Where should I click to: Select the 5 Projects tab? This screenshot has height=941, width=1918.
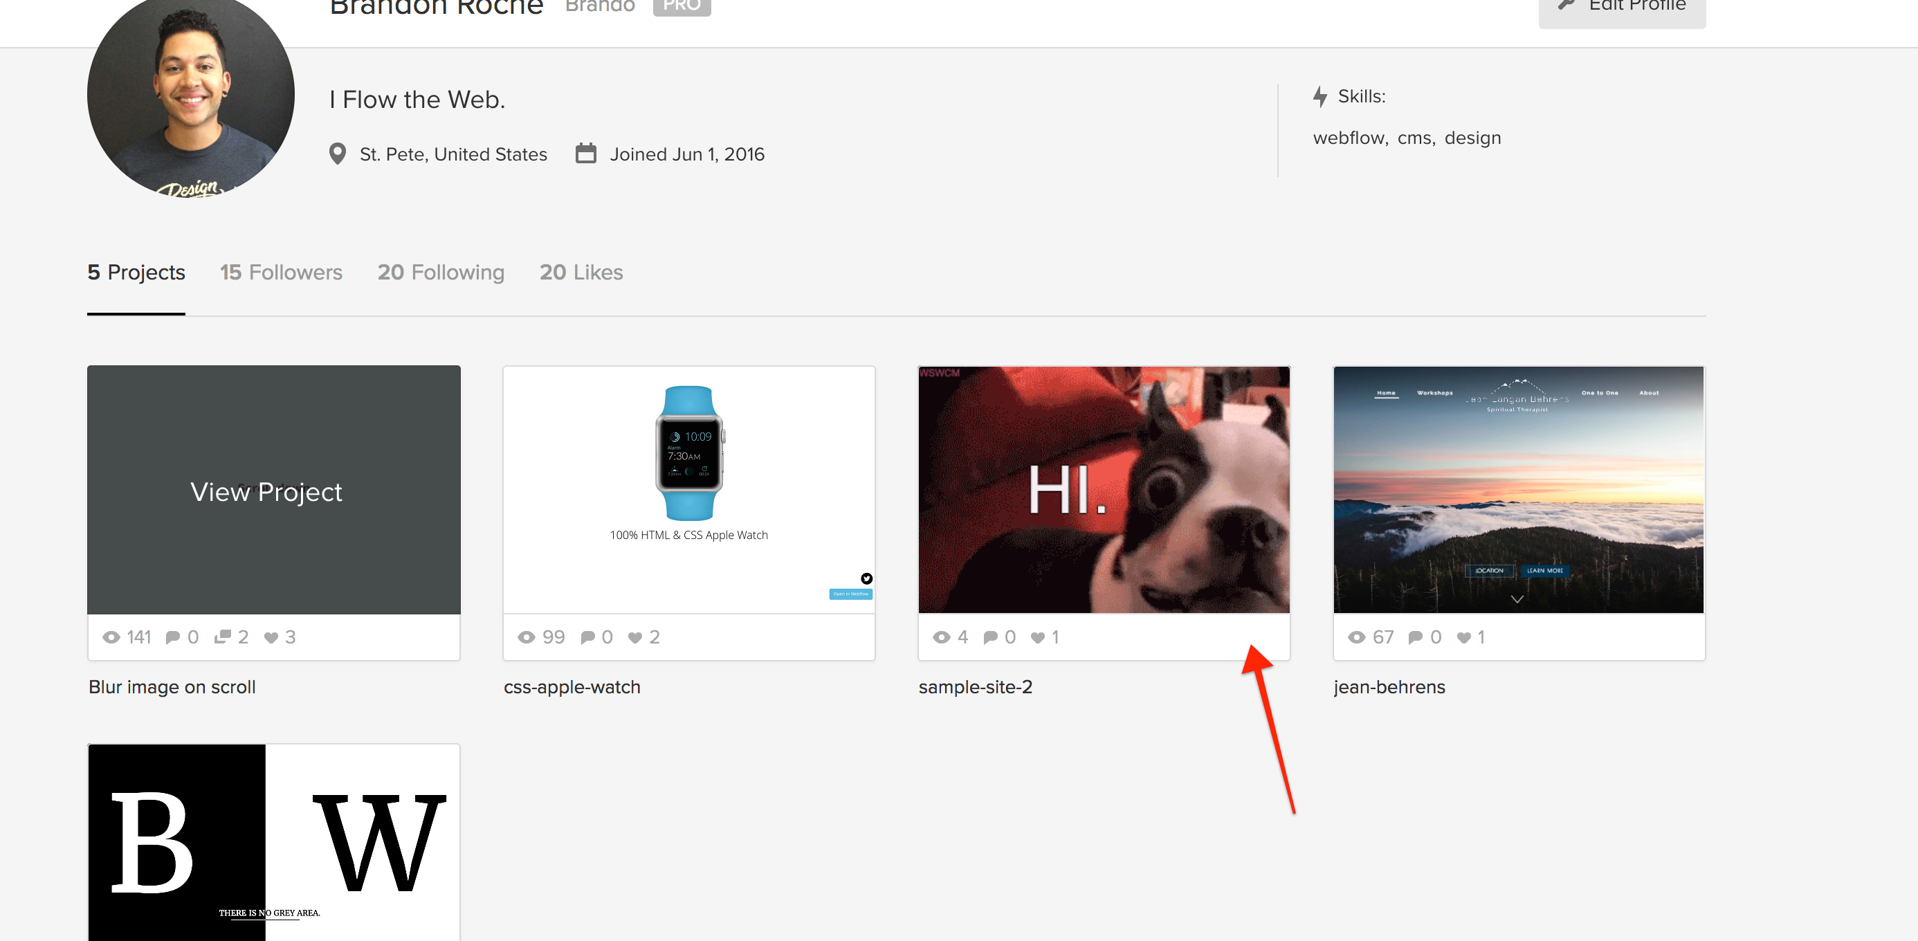[136, 273]
